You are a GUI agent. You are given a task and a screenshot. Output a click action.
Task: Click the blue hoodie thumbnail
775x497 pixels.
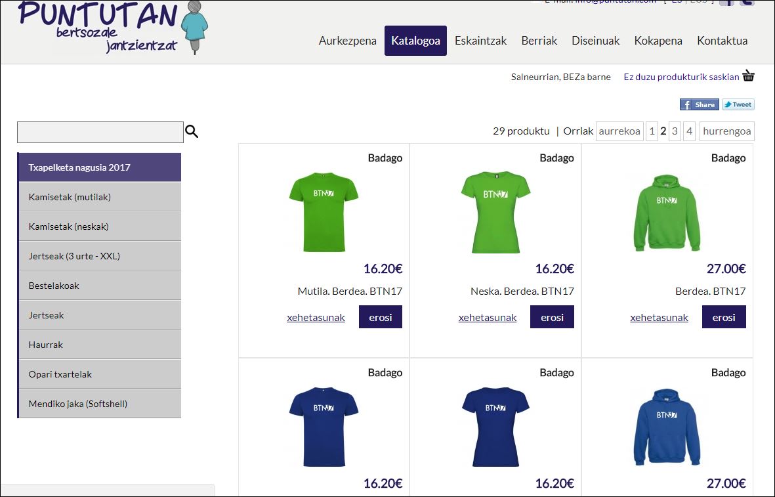pos(667,427)
